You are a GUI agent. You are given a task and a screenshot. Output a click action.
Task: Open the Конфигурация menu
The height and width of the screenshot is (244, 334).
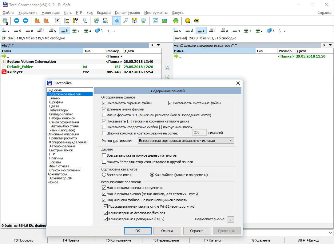tap(127, 13)
